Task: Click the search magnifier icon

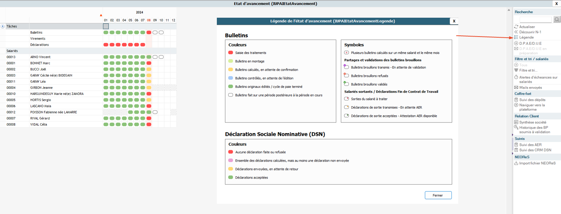Action: click(557, 20)
